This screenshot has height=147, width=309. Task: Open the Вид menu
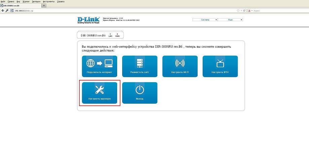[x=18, y=1]
